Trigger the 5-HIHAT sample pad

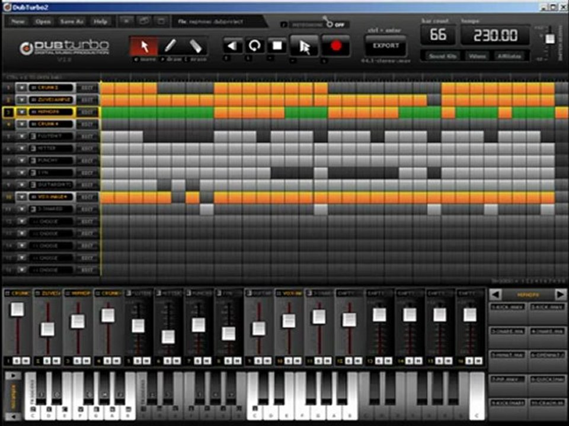pyautogui.click(x=508, y=361)
